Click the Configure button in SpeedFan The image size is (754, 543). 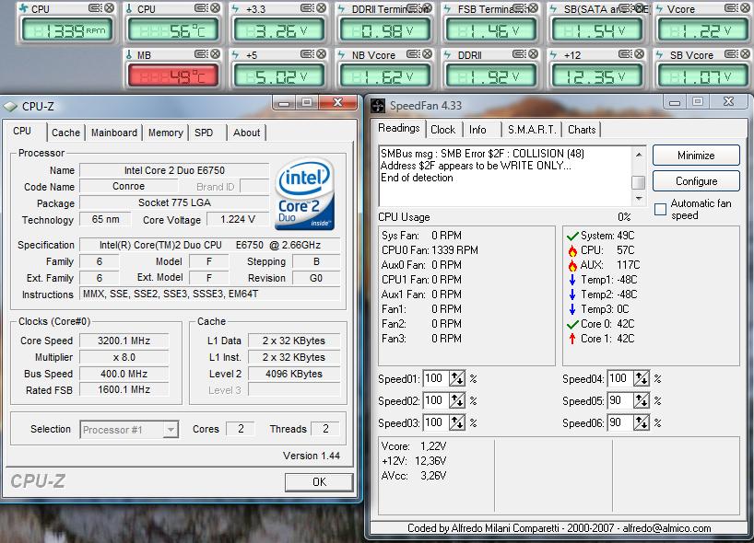click(x=696, y=181)
